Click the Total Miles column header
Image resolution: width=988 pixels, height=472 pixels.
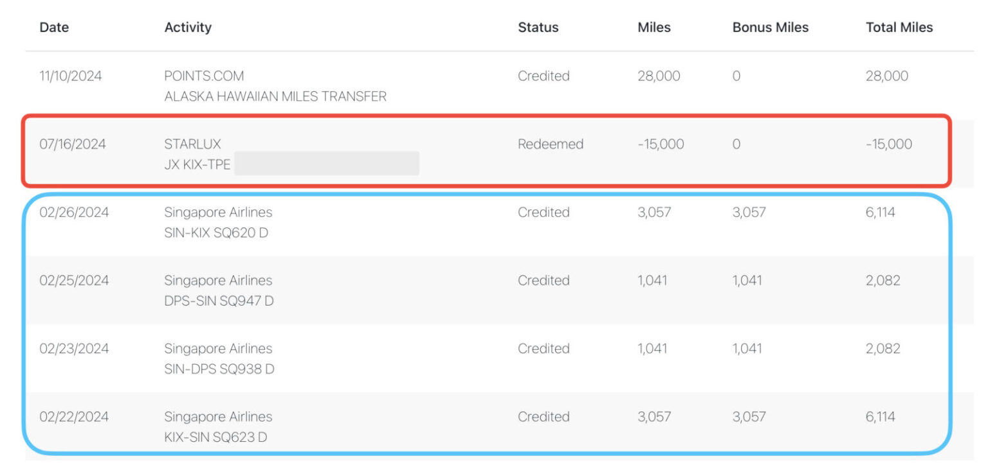(x=899, y=28)
